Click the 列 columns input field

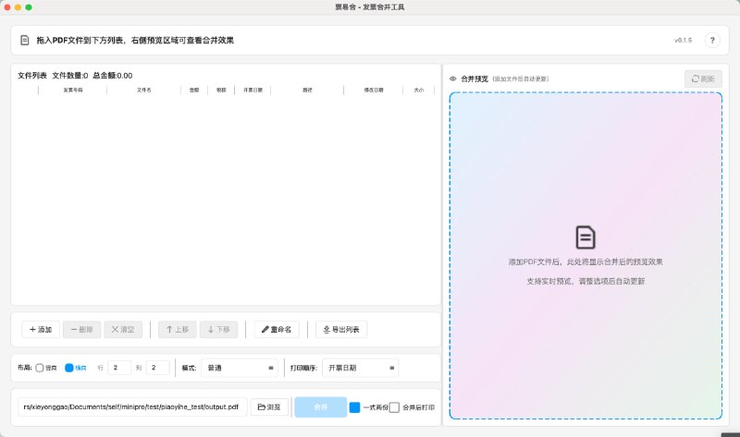click(157, 368)
